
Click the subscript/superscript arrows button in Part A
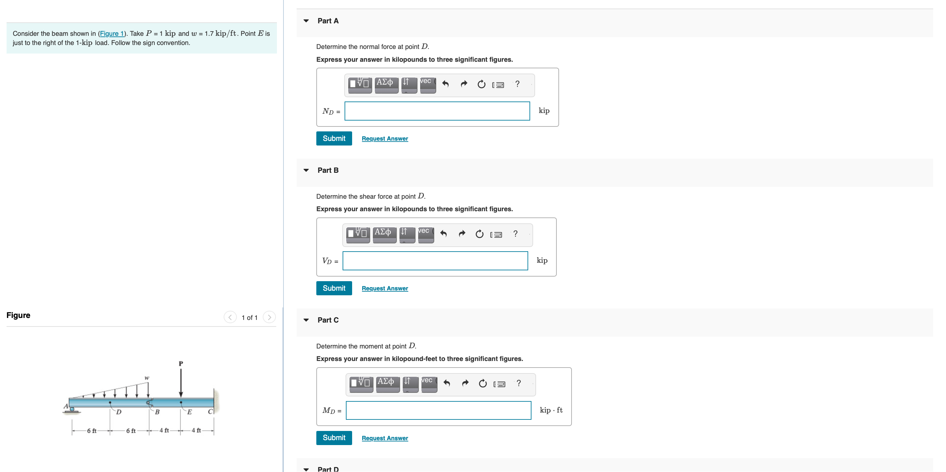pos(409,85)
